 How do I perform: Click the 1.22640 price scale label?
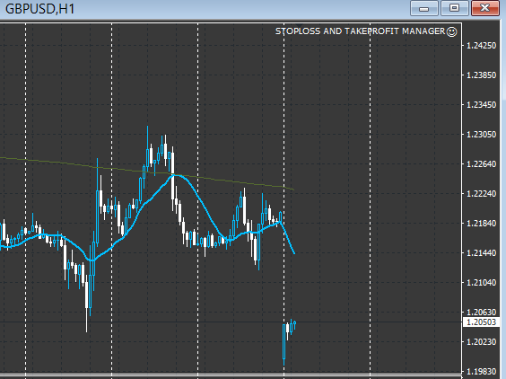click(481, 164)
